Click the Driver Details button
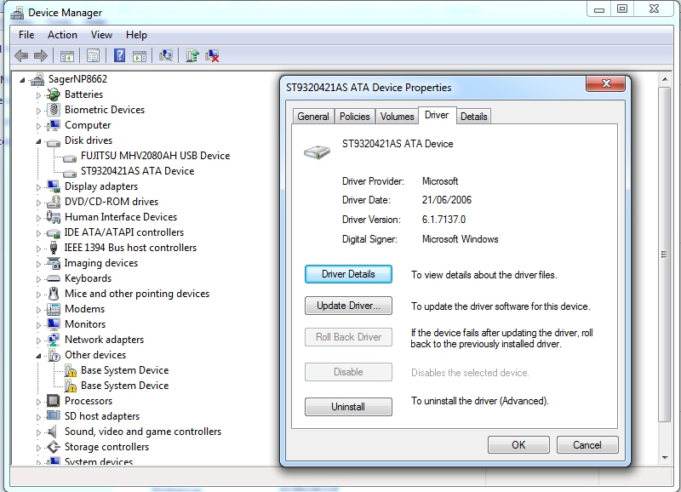This screenshot has width=681, height=492. pyautogui.click(x=348, y=274)
